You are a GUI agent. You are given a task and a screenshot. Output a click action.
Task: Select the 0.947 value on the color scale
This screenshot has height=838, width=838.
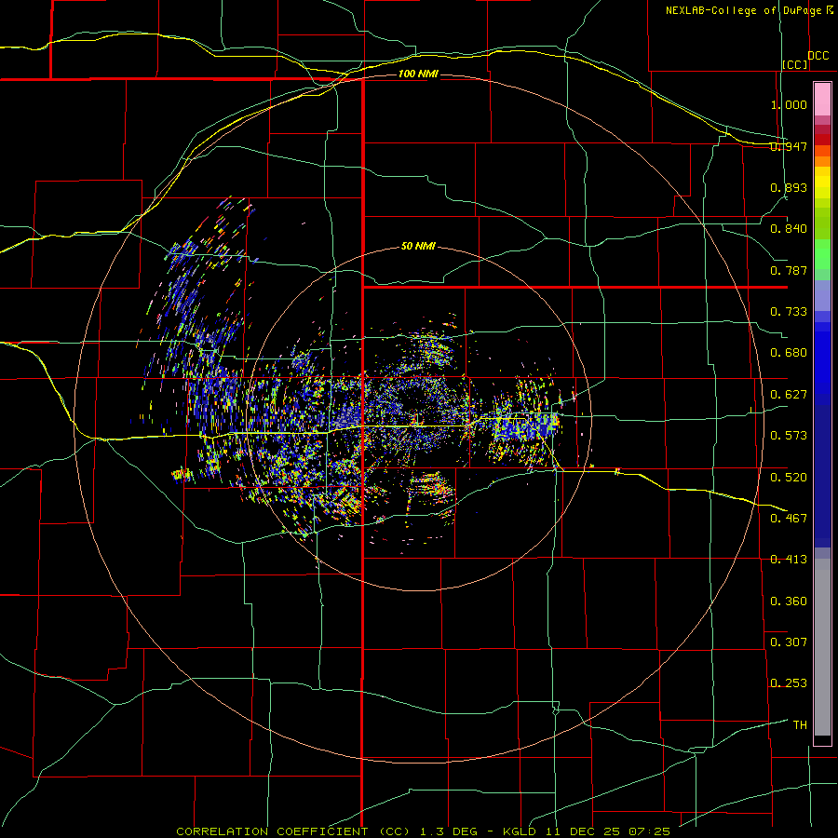click(x=789, y=146)
